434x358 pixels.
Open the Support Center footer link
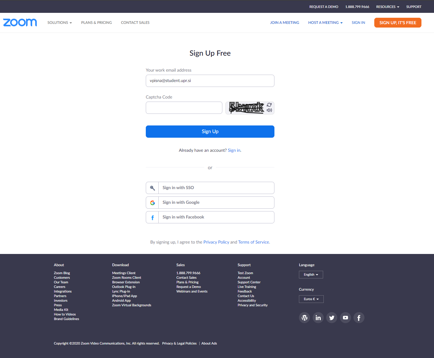tap(249, 282)
